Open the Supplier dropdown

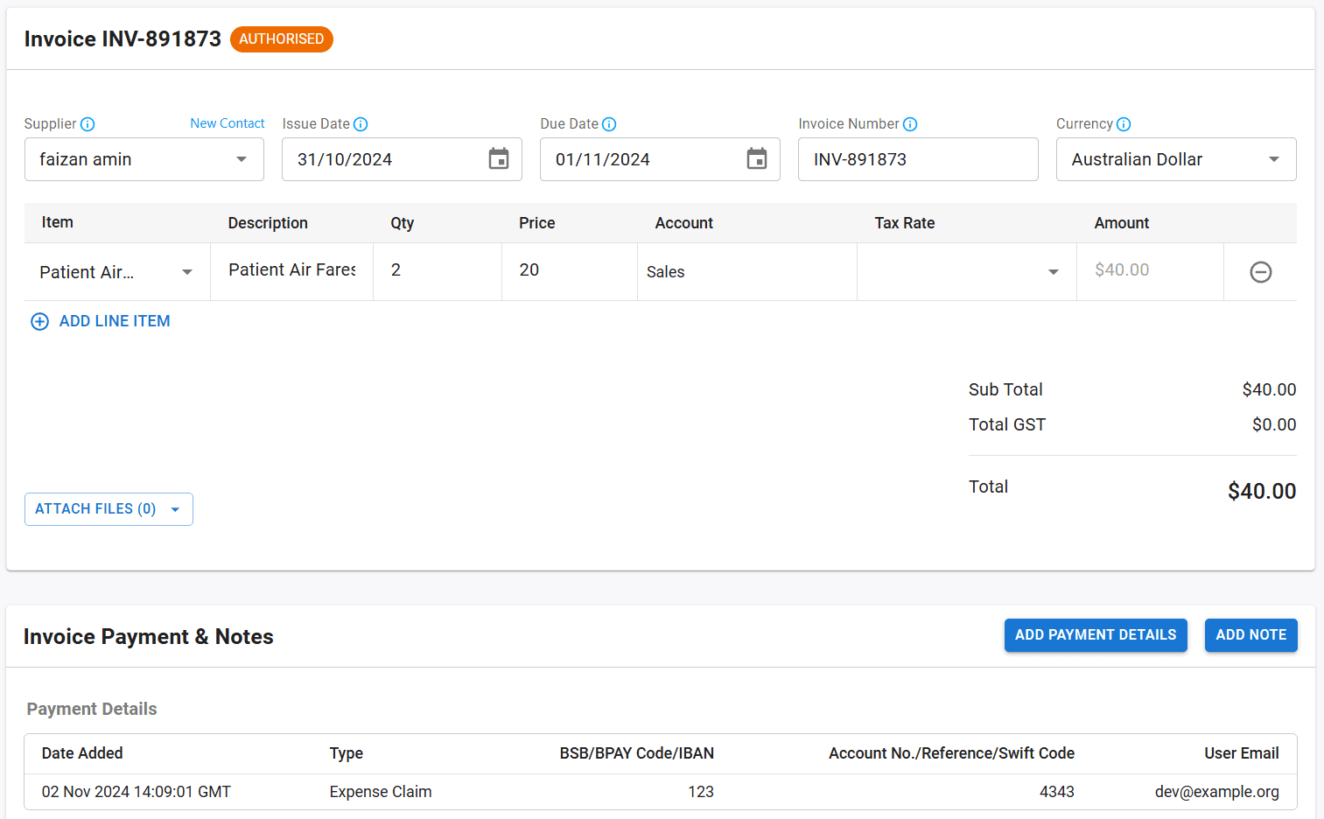click(x=242, y=159)
